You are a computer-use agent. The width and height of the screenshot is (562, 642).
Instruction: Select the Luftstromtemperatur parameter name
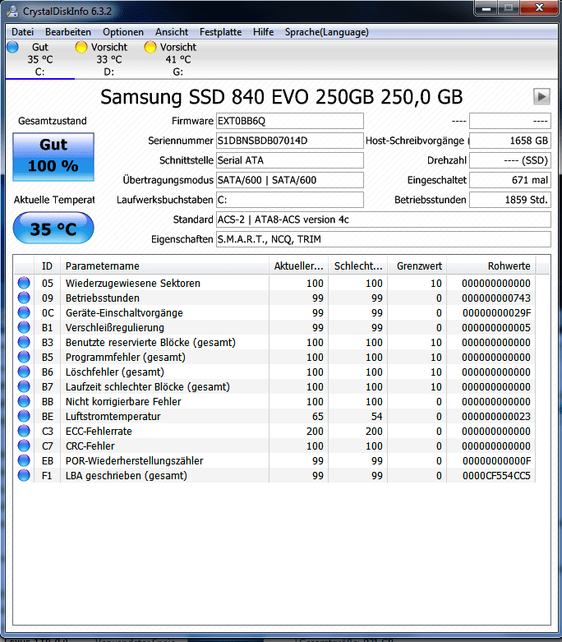point(113,417)
